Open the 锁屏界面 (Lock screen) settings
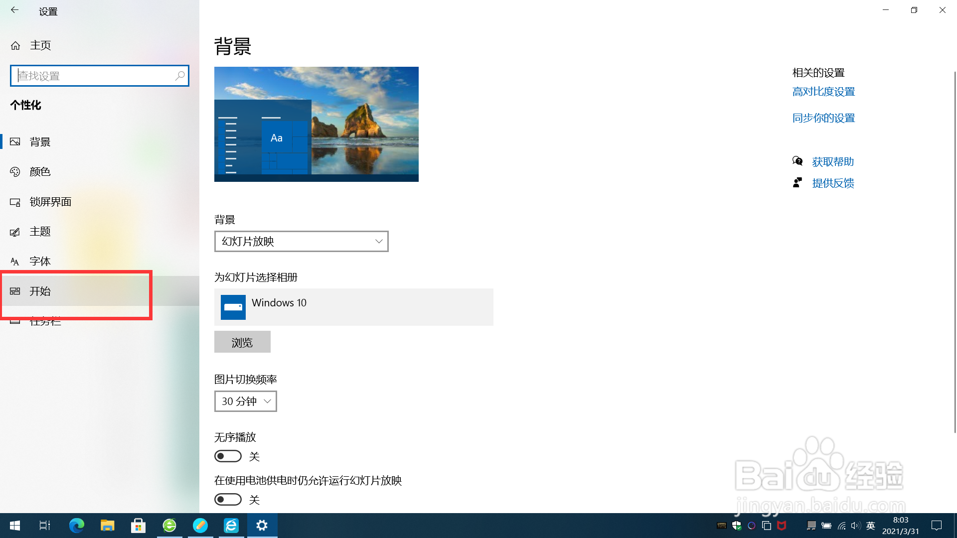957x538 pixels. tap(49, 202)
